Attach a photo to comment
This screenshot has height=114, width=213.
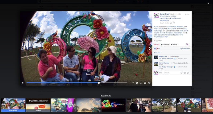[185, 73]
